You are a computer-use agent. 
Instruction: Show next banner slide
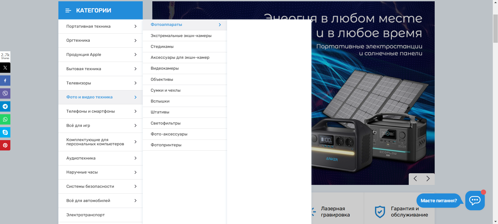428,179
